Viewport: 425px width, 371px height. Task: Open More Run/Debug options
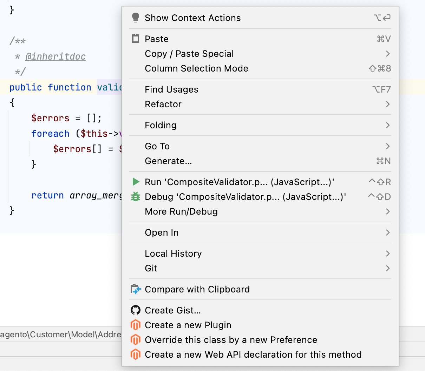coord(181,211)
